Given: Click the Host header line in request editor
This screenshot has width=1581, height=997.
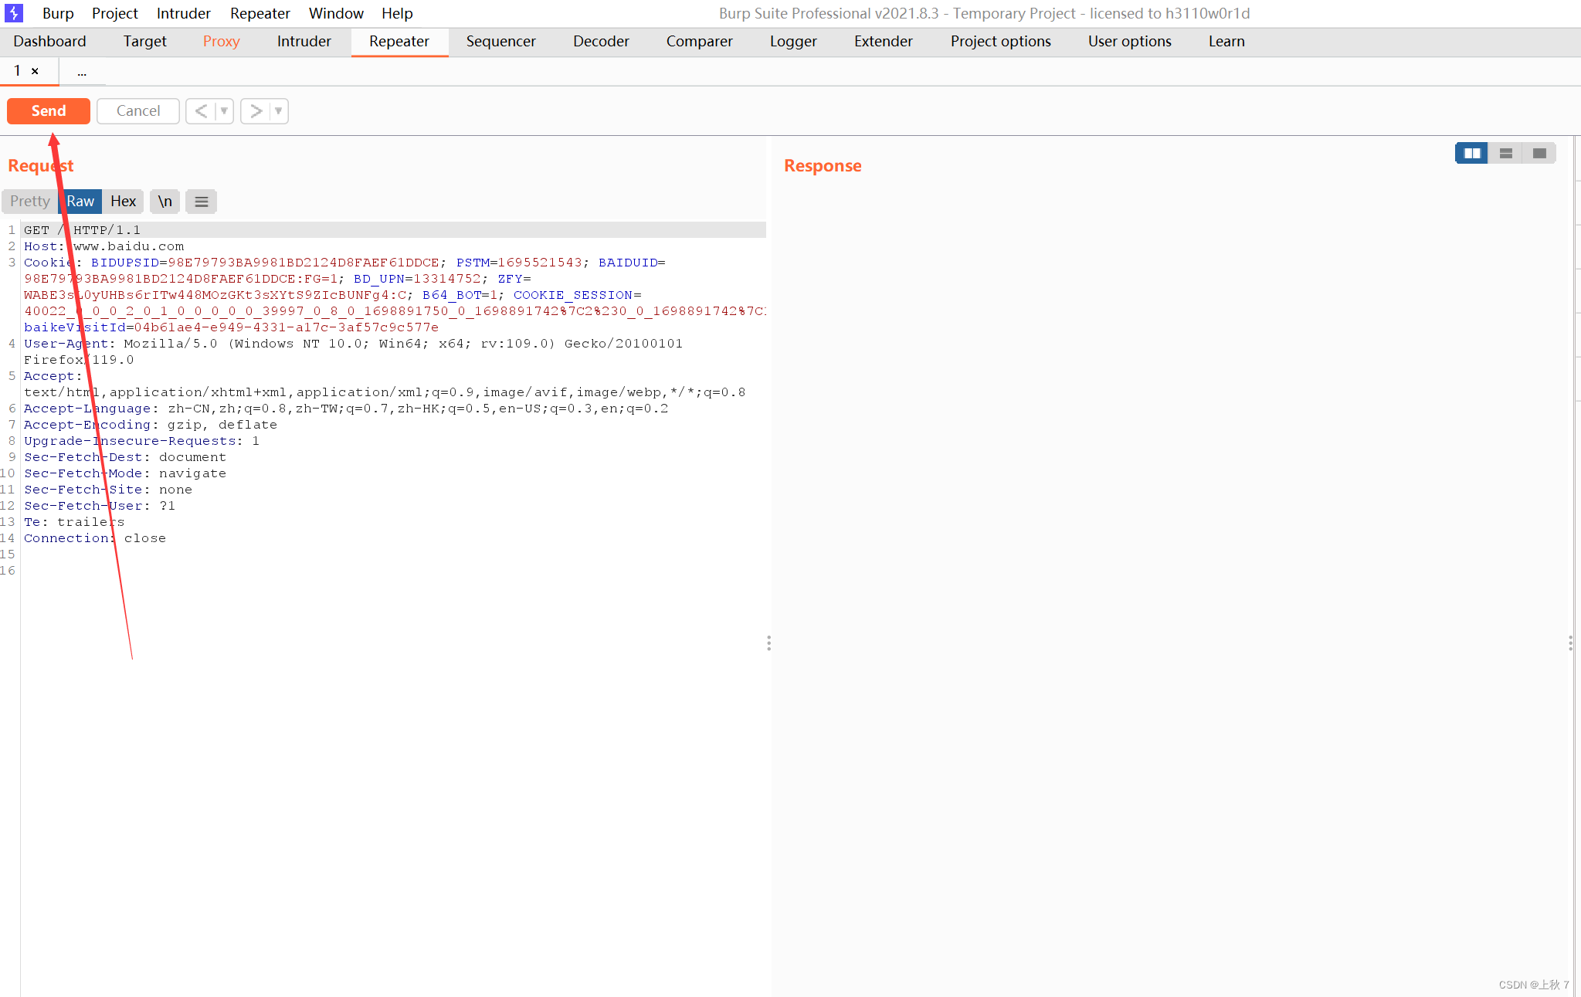Looking at the screenshot, I should coord(104,246).
